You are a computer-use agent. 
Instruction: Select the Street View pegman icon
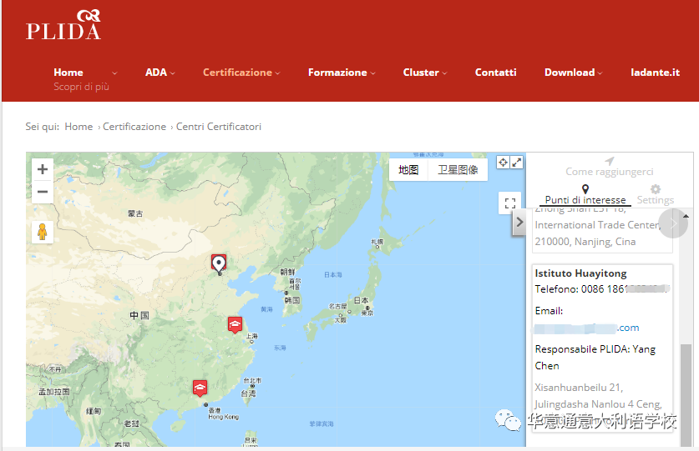(43, 232)
